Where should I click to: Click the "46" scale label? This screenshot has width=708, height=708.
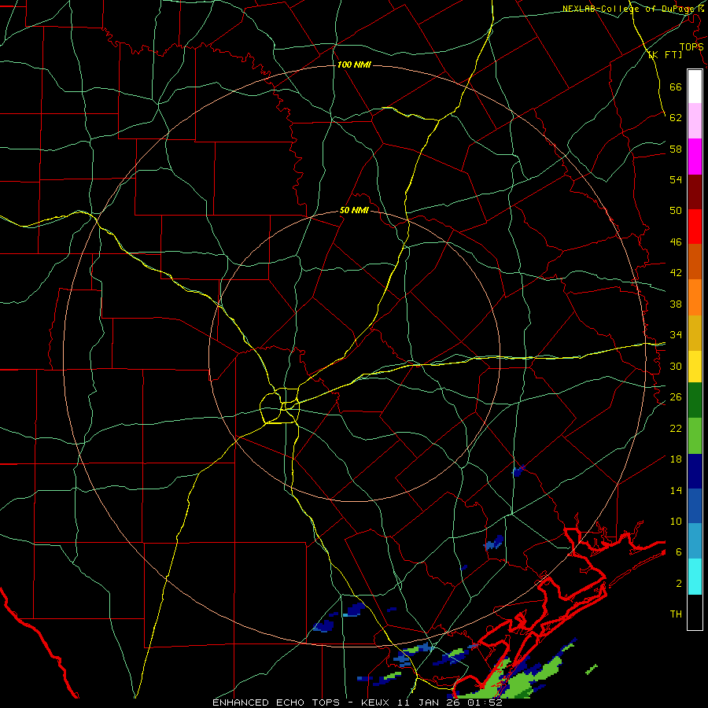click(676, 242)
